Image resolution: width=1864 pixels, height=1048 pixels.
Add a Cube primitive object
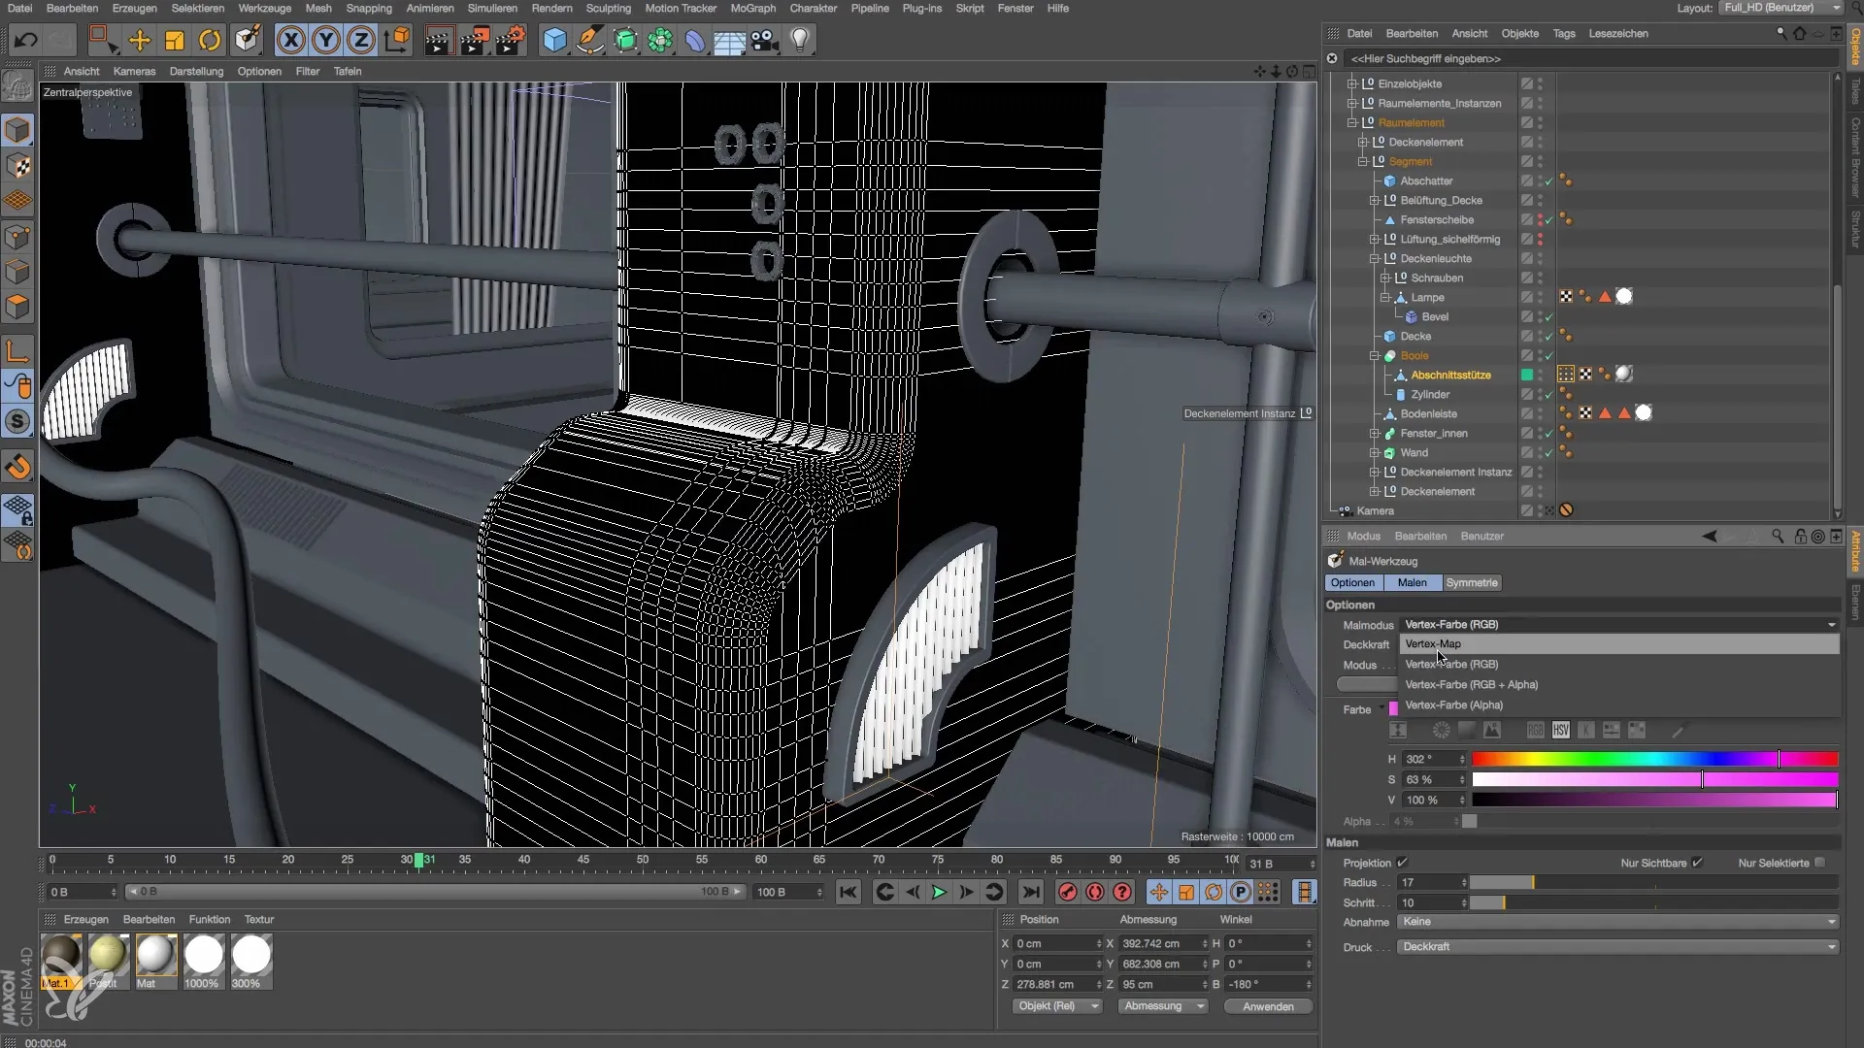coord(555,40)
